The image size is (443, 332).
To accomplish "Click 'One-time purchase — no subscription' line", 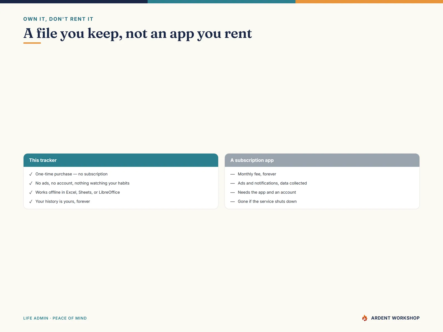I will (x=71, y=174).
